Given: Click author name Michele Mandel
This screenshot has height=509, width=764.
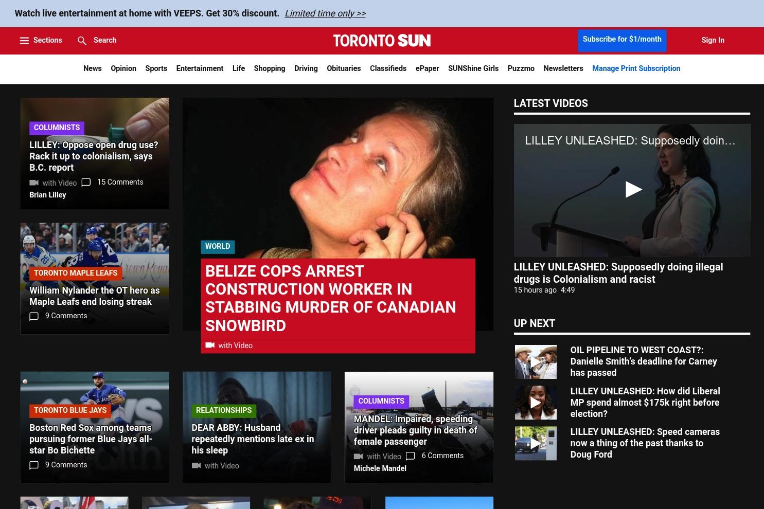Looking at the screenshot, I should (x=380, y=468).
